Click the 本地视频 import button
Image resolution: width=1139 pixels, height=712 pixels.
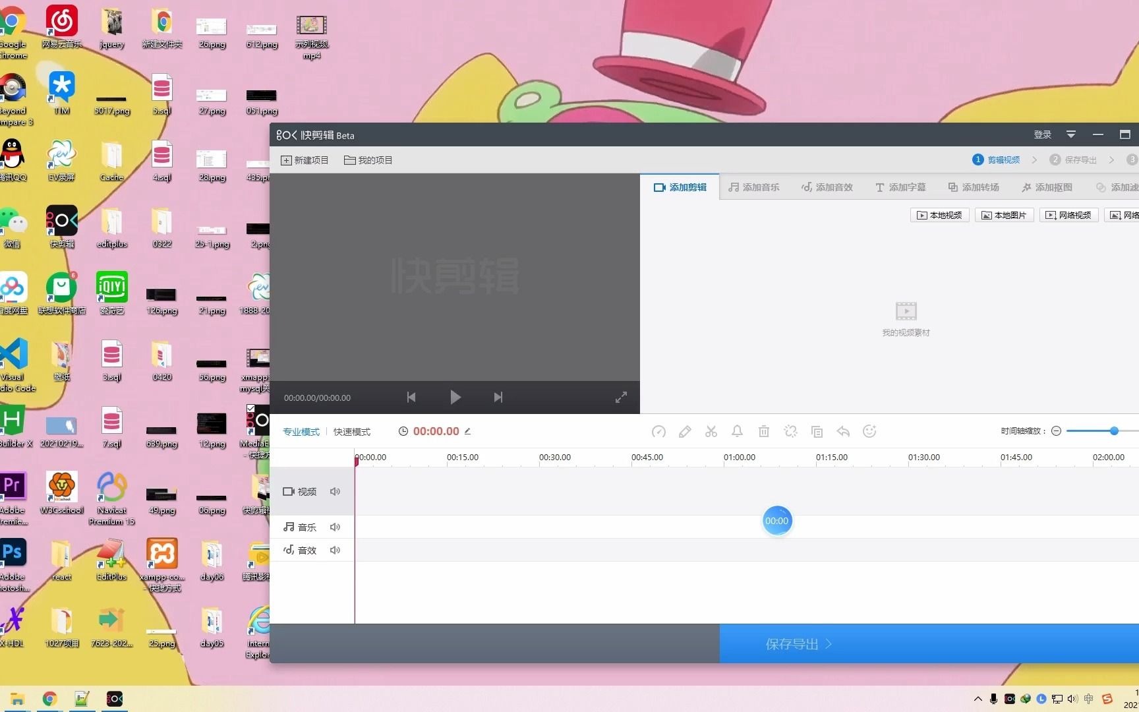pos(939,215)
